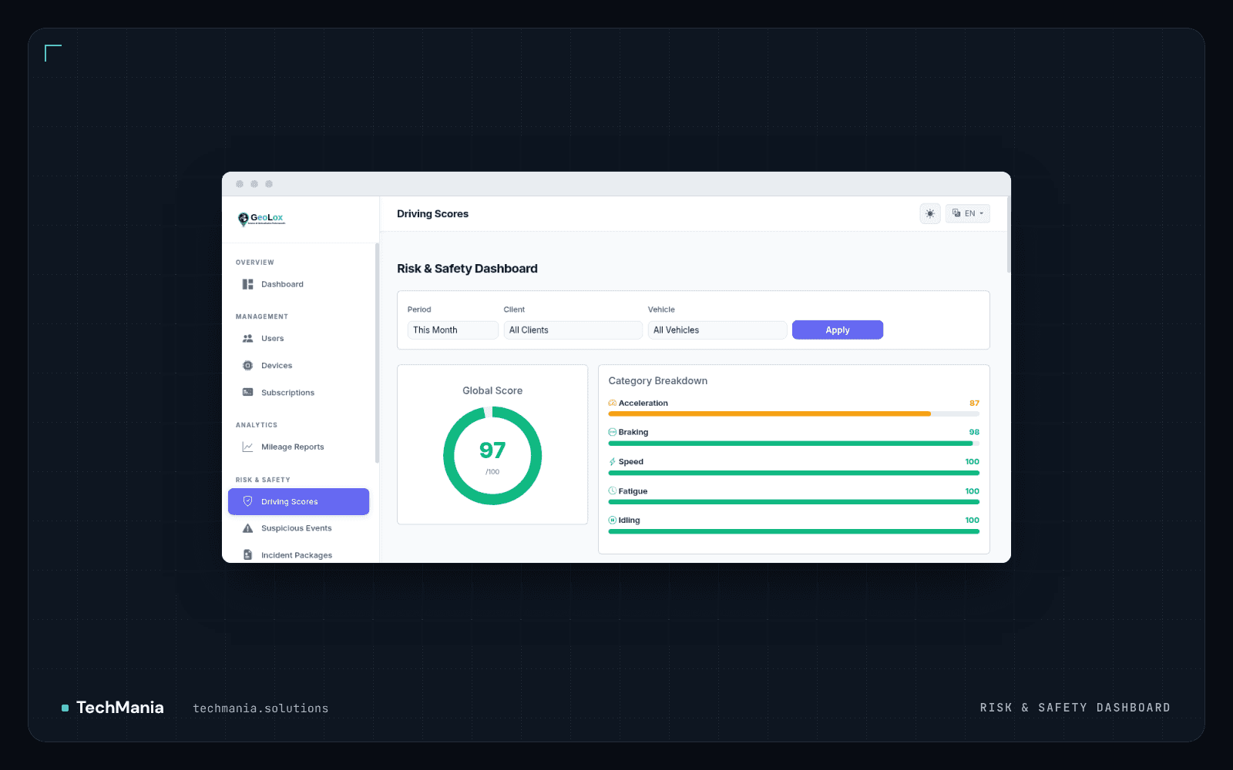
Task: Click the Acceleration gauge icon
Action: coord(612,403)
